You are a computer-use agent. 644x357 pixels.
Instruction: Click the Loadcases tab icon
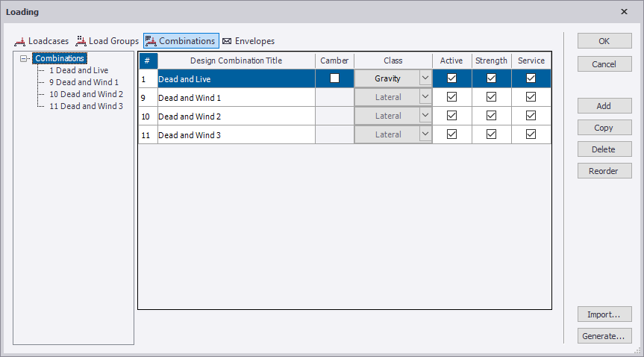point(19,42)
